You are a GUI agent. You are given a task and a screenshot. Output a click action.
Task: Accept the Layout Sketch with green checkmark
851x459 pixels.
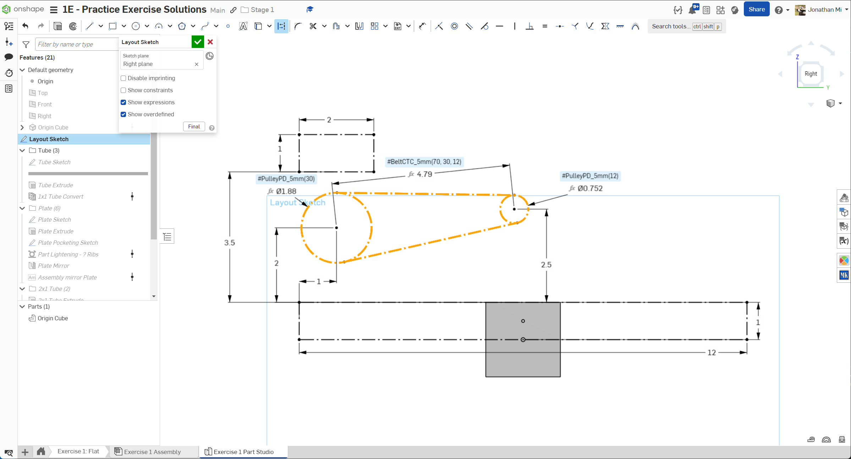pos(198,42)
